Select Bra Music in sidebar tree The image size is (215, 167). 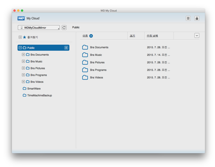36,61
